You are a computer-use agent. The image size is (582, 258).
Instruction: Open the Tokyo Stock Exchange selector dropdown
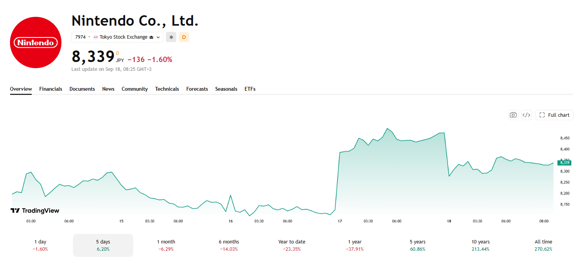(x=117, y=37)
